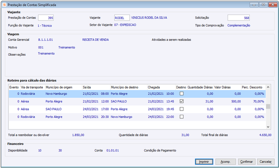
Task: Click the application icon in the title bar
Action: point(5,5)
